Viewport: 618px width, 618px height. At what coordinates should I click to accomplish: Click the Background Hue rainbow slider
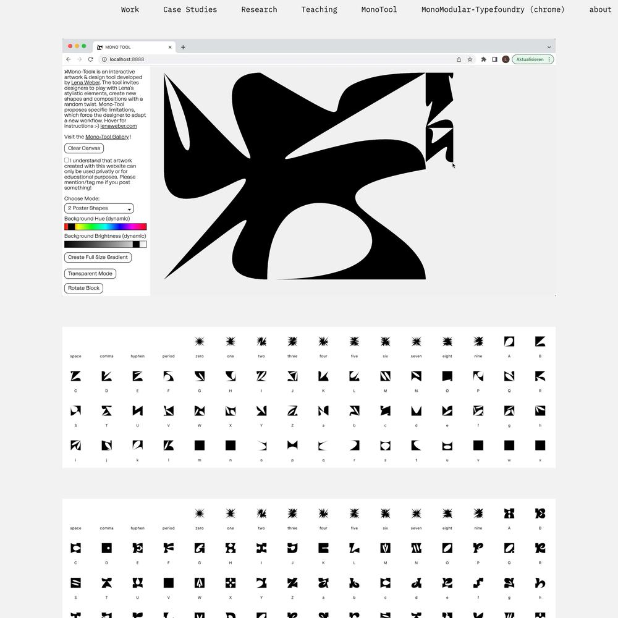(105, 227)
